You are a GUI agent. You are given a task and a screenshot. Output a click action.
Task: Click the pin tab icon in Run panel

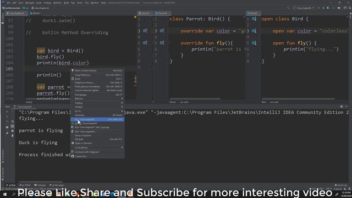point(7,133)
